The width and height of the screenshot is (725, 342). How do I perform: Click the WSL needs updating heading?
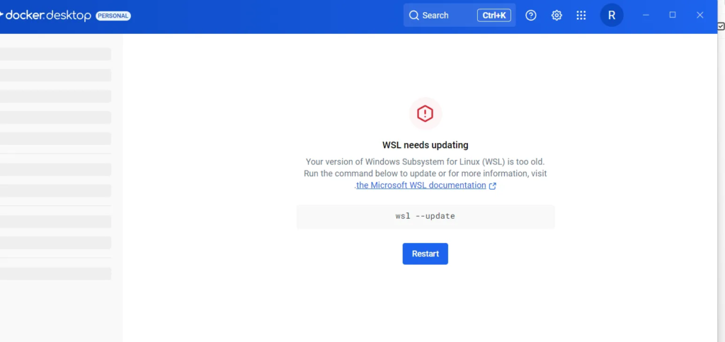tap(425, 145)
